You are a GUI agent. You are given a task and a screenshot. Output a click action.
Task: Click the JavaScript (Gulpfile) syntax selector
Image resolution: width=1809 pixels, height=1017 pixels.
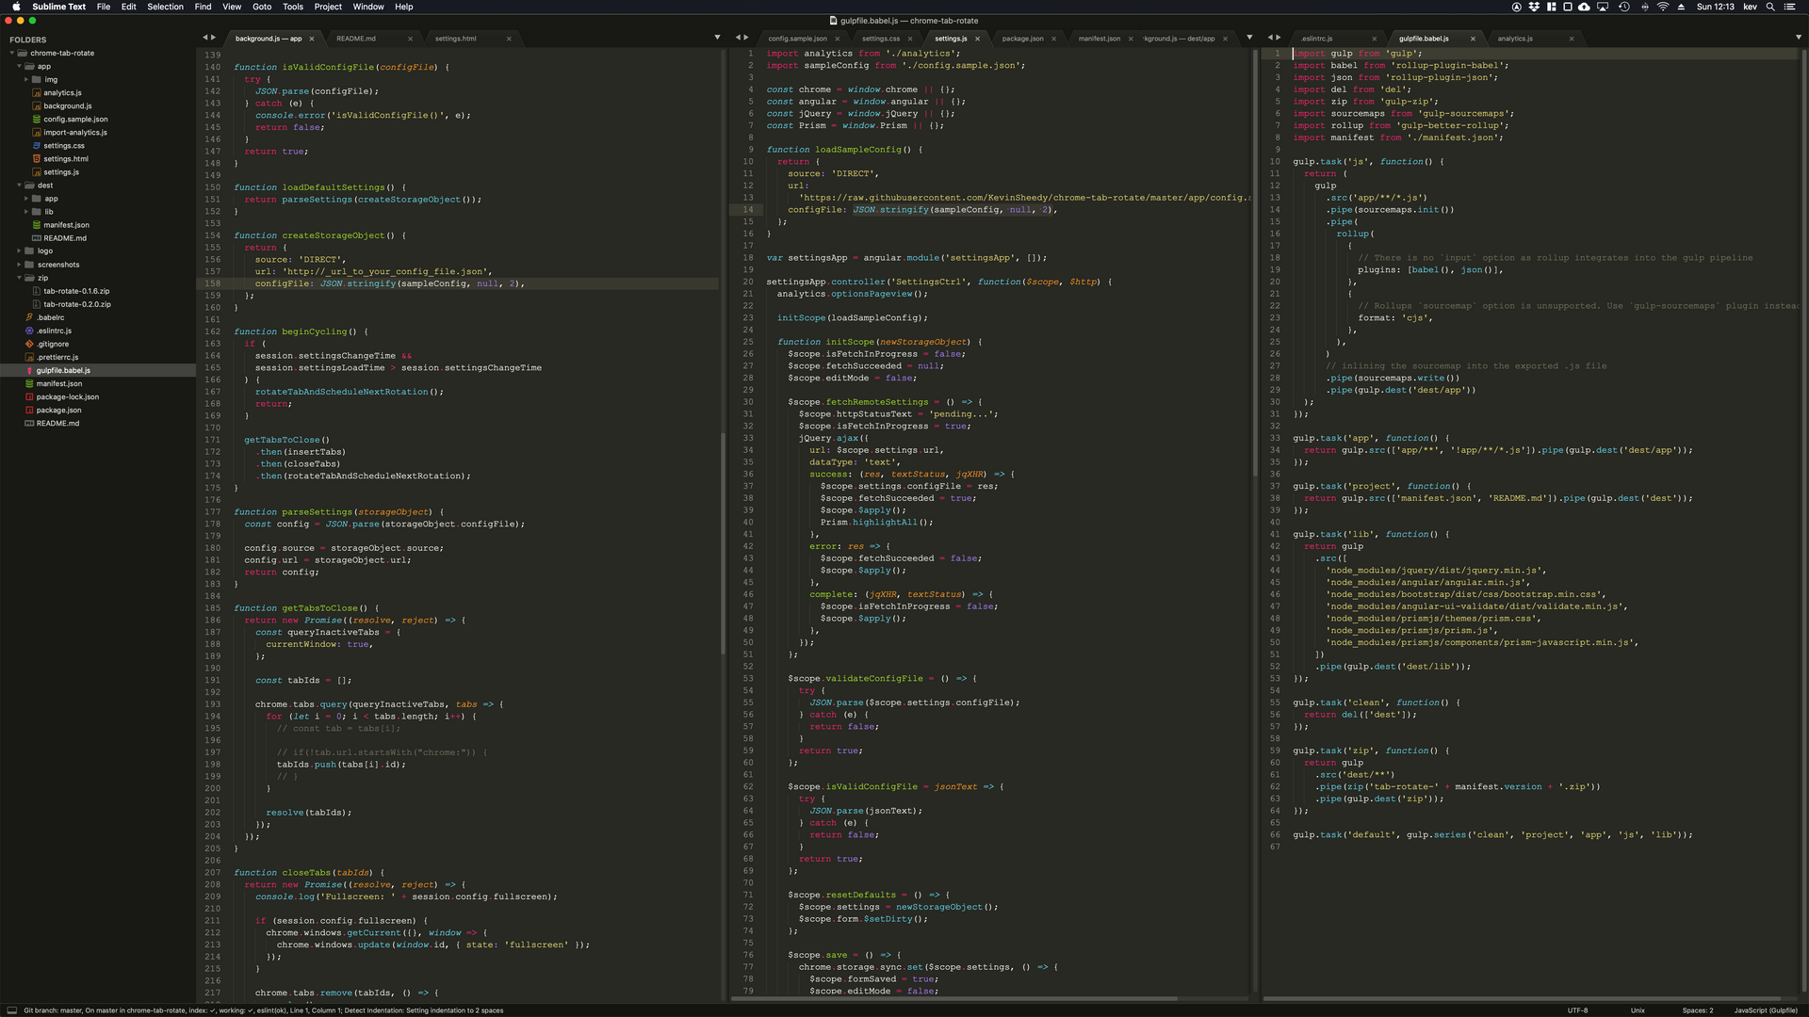pyautogui.click(x=1766, y=1010)
